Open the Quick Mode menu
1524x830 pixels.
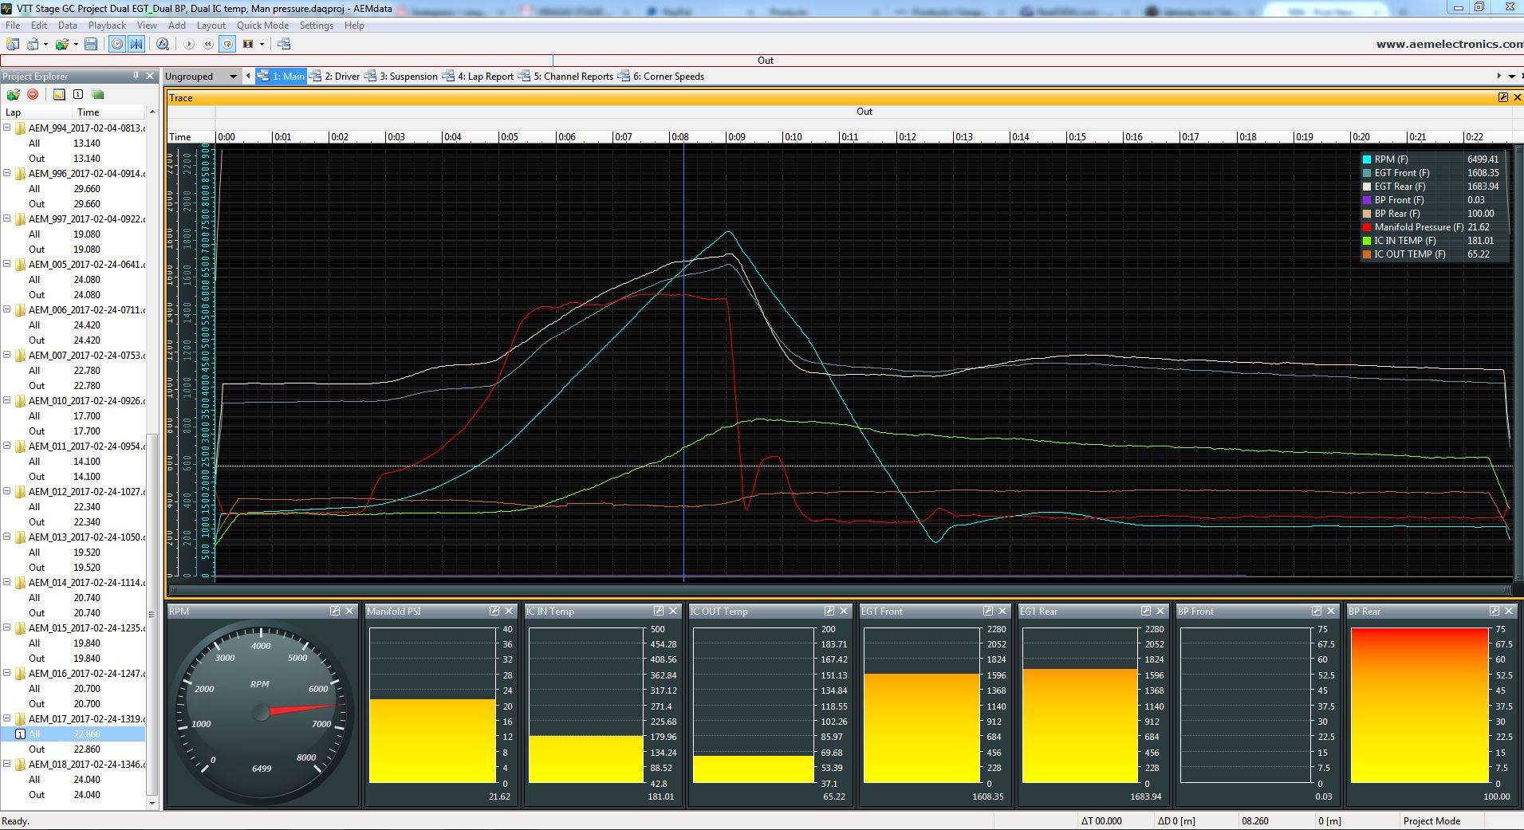click(262, 26)
